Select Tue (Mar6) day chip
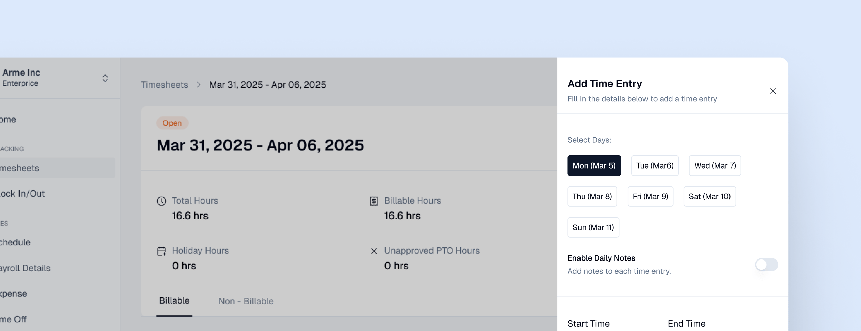Image resolution: width=861 pixels, height=331 pixels. pos(654,165)
